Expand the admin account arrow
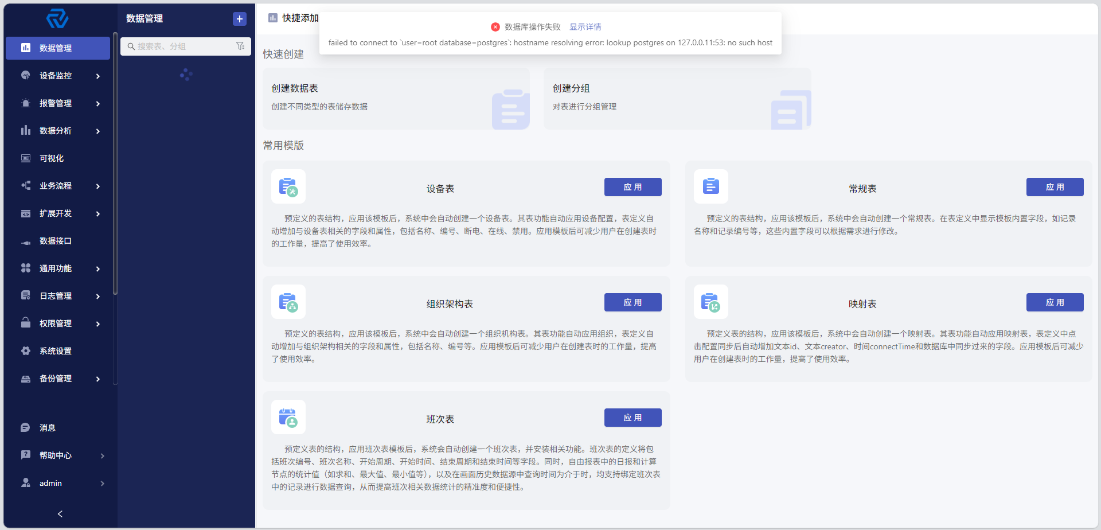This screenshot has width=1101, height=530. pos(103,483)
